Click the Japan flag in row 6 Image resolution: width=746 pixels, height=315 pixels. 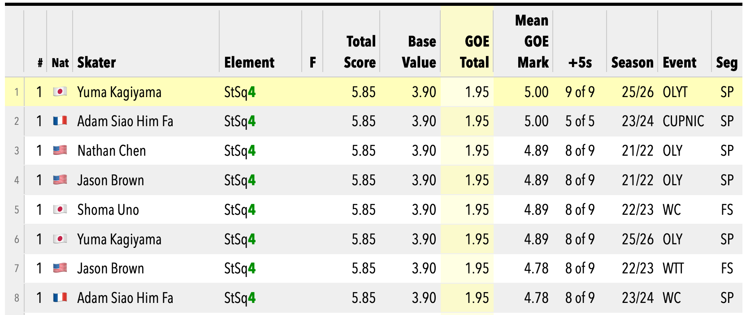tap(60, 239)
